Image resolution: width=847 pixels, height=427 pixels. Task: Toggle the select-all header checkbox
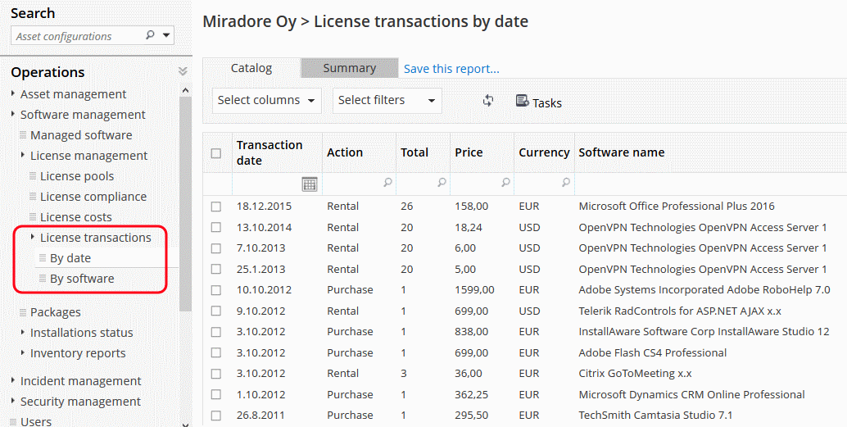pyautogui.click(x=216, y=153)
